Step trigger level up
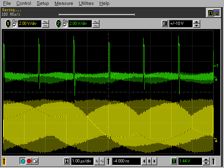This screenshot has width=224, height=168. click(206, 160)
